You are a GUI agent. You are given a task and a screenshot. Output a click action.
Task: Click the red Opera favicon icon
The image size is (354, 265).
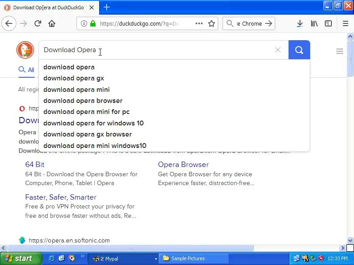pos(22,109)
